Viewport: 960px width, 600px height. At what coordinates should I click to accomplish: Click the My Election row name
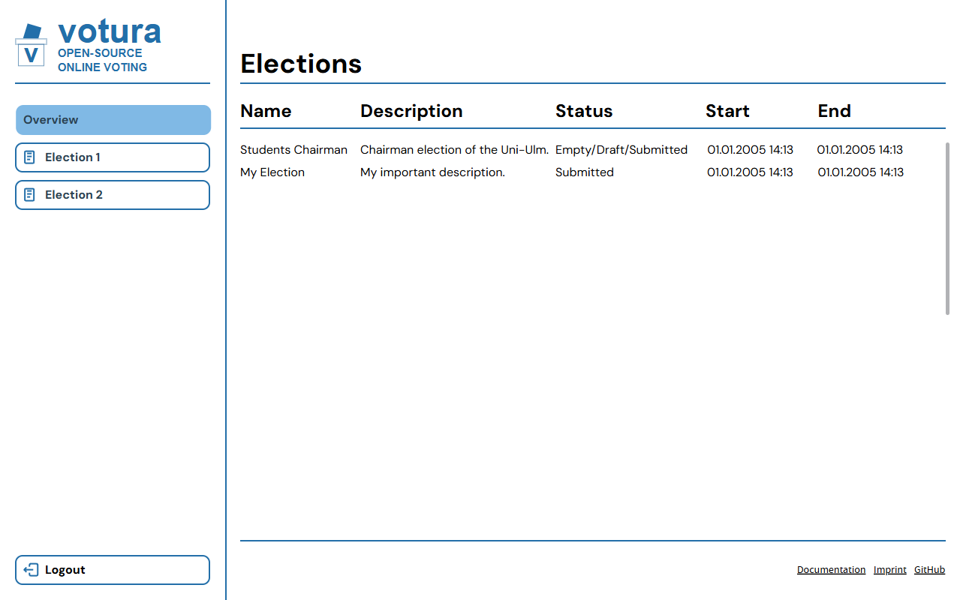(272, 172)
